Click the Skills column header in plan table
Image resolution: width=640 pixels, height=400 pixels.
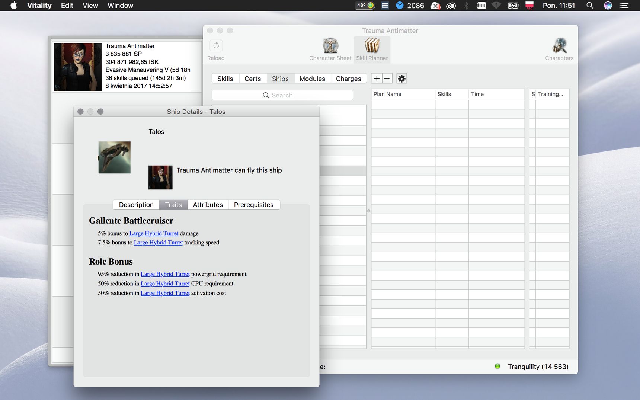coord(452,94)
